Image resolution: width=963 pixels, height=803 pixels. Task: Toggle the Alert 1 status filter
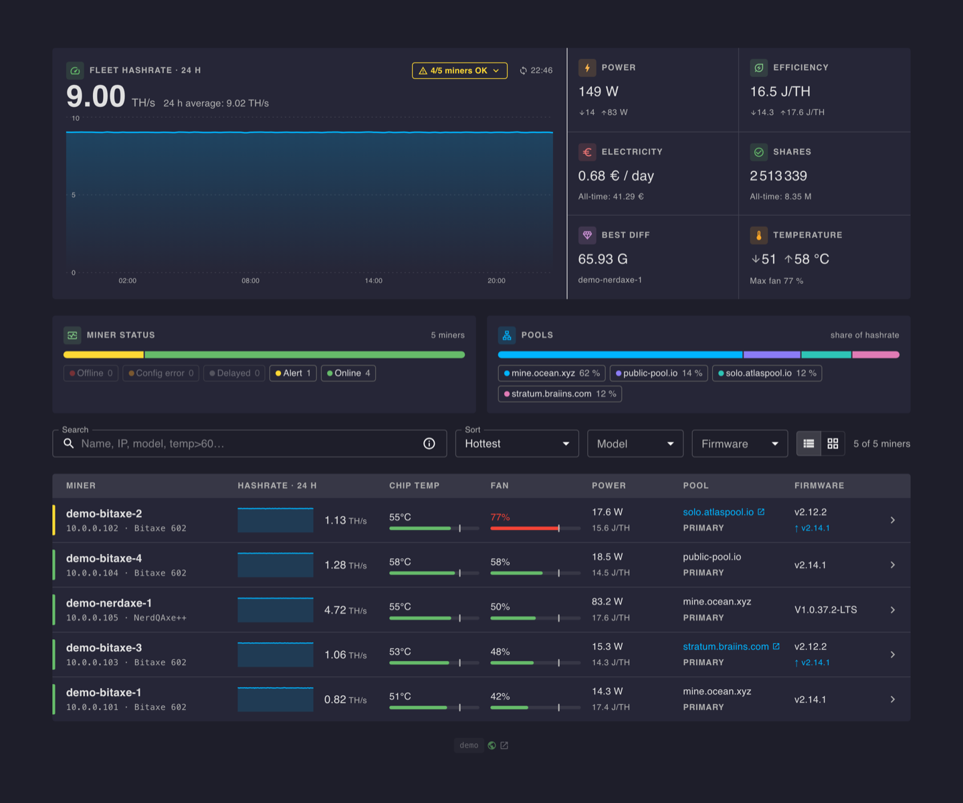pyautogui.click(x=293, y=373)
